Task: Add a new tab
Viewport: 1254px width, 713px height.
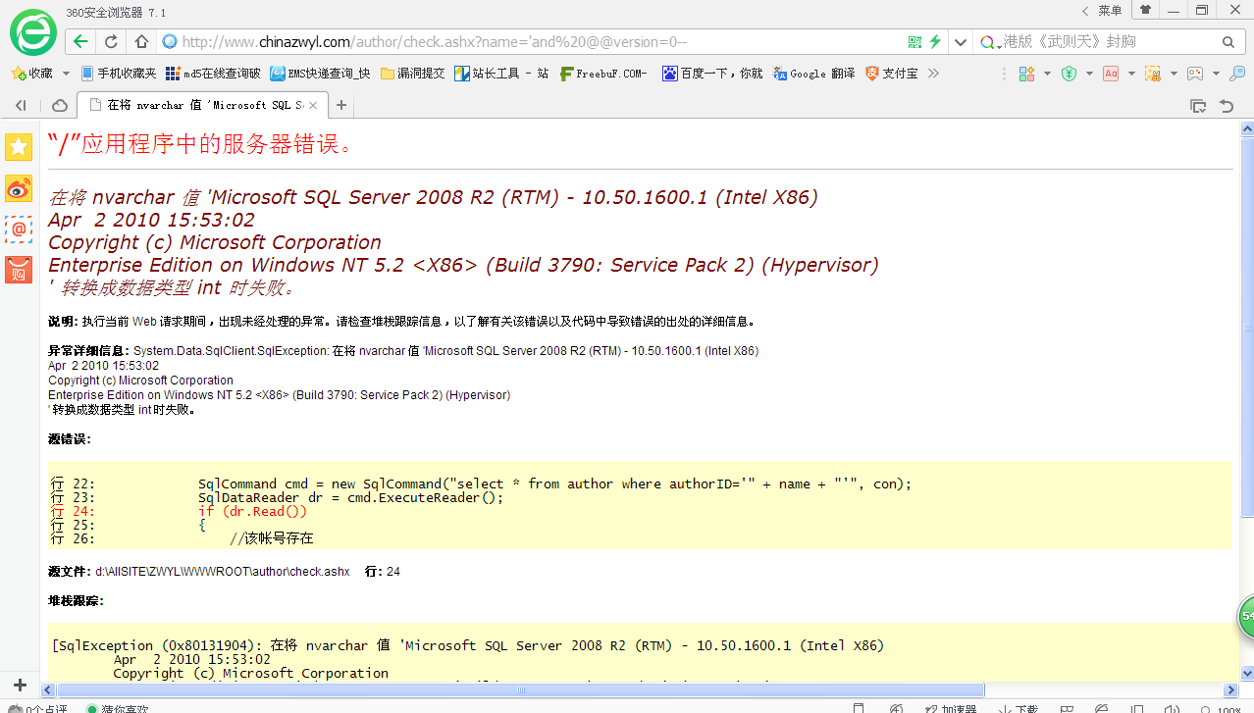Action: 341,105
